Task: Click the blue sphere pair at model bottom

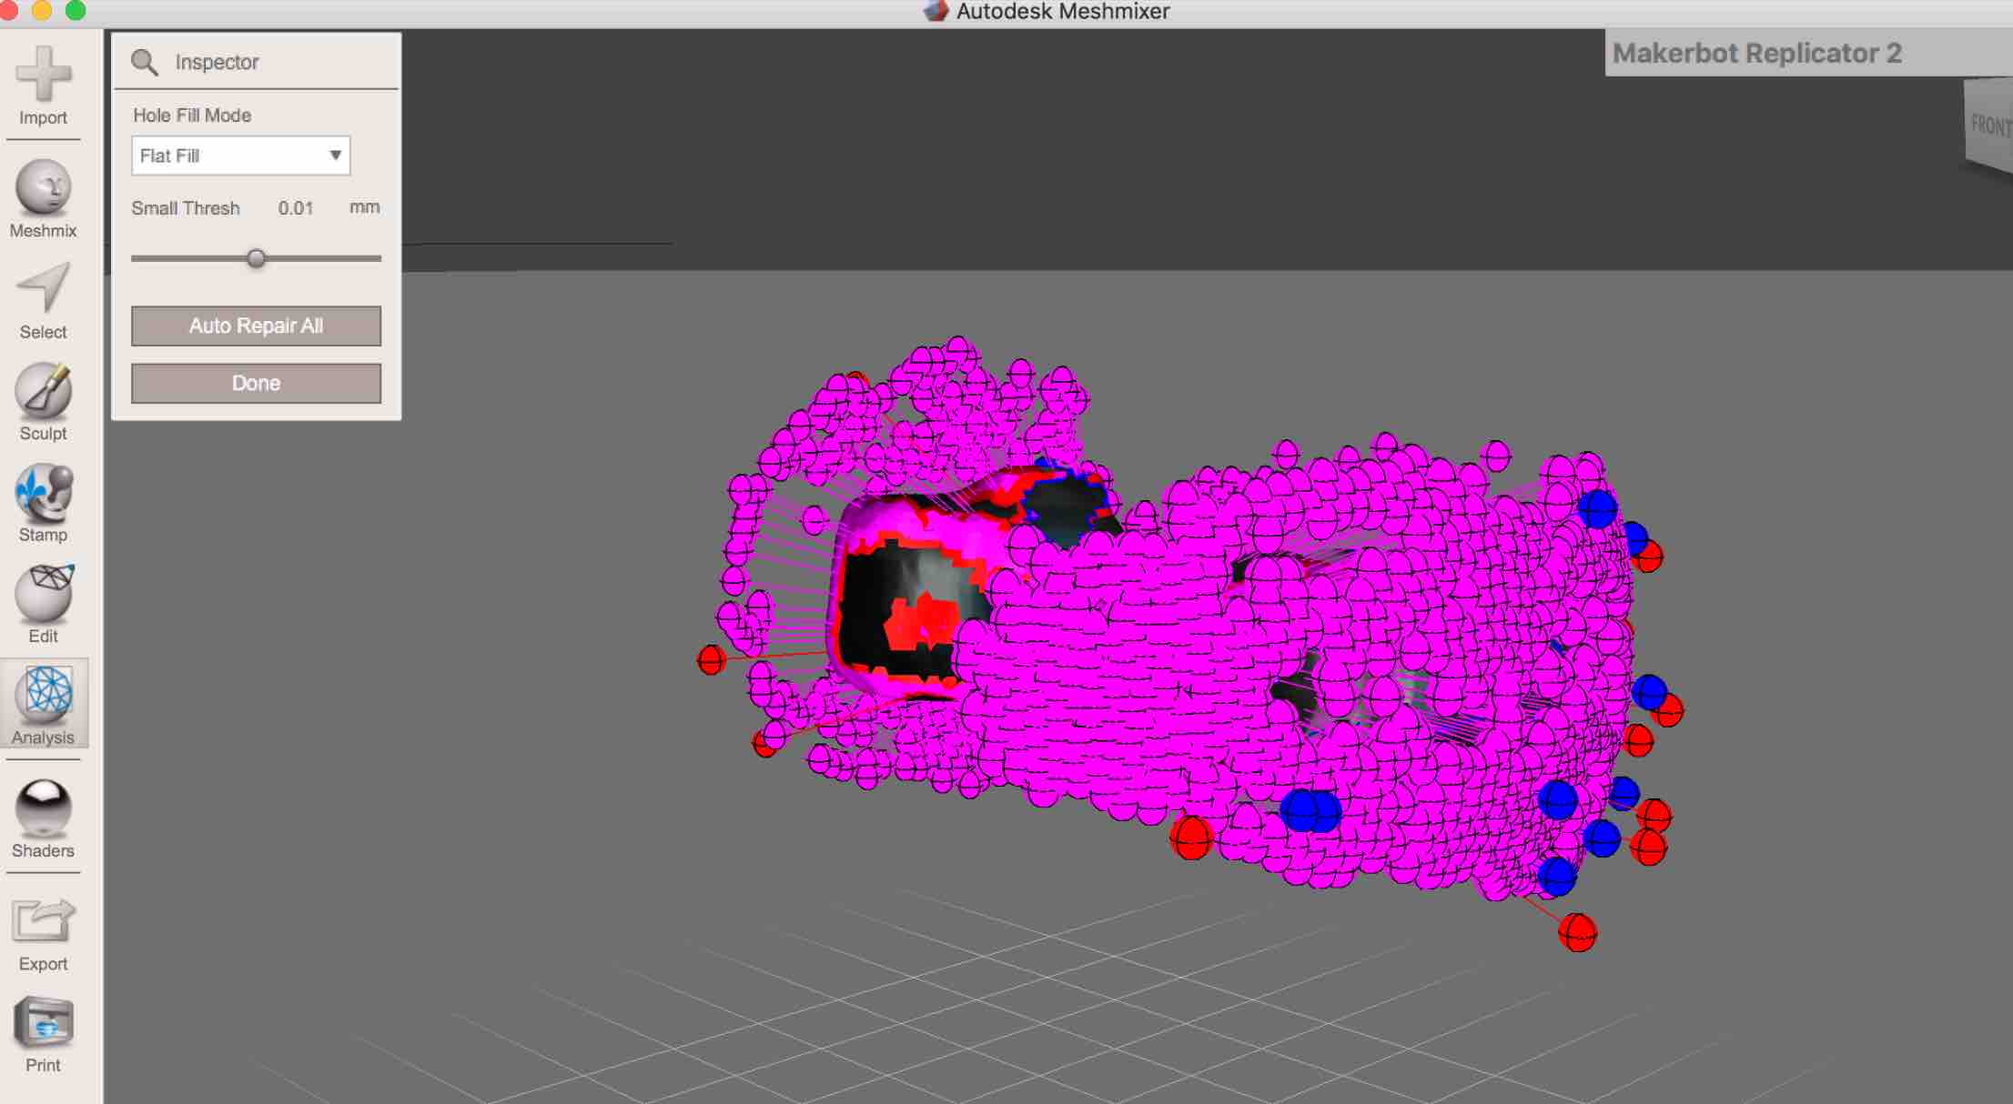Action: pos(1310,810)
